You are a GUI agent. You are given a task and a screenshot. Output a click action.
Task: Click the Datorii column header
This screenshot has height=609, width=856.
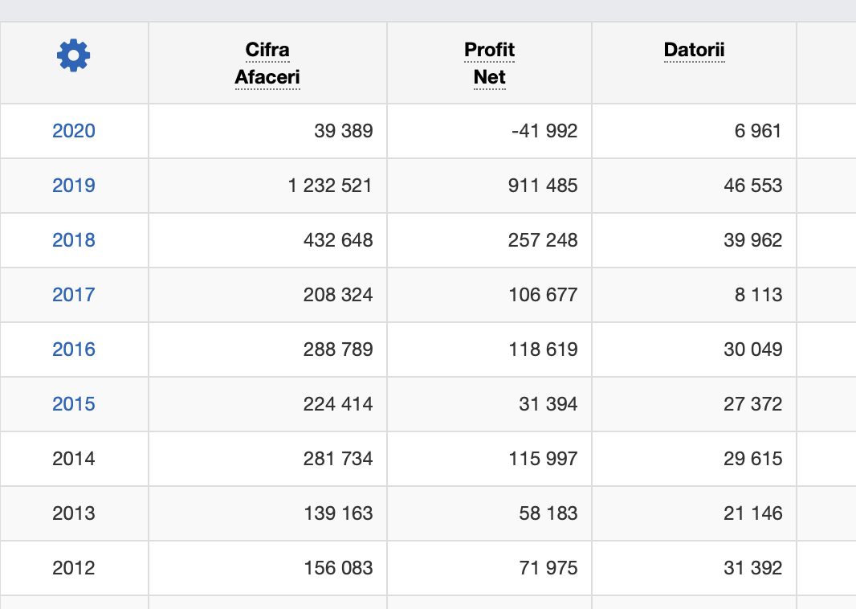coord(694,51)
